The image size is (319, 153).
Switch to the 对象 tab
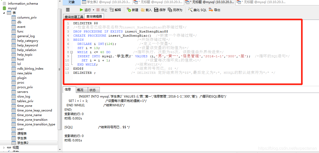pyautogui.click(x=72, y=2)
